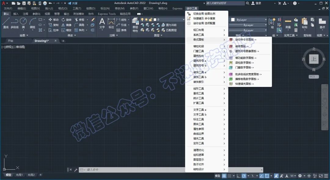This screenshot has width=330, height=180.
Task: Select the Dimension (标注) tool
Action: tap(111, 23)
